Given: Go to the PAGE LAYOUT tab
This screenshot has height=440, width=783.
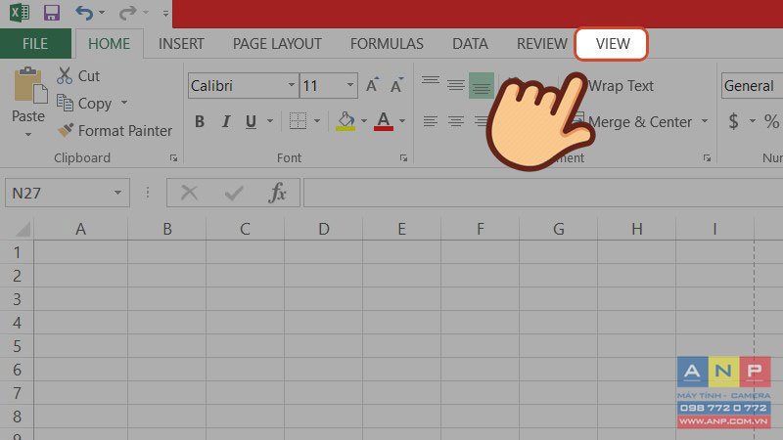Looking at the screenshot, I should click(277, 43).
